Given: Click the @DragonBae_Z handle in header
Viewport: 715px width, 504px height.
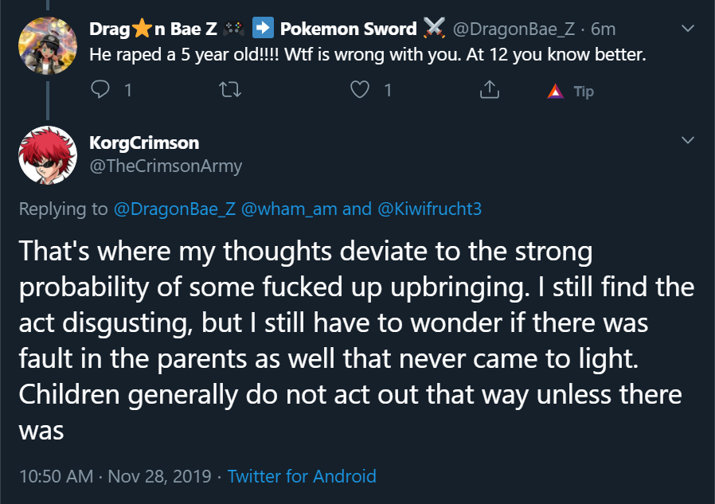Looking at the screenshot, I should (514, 29).
